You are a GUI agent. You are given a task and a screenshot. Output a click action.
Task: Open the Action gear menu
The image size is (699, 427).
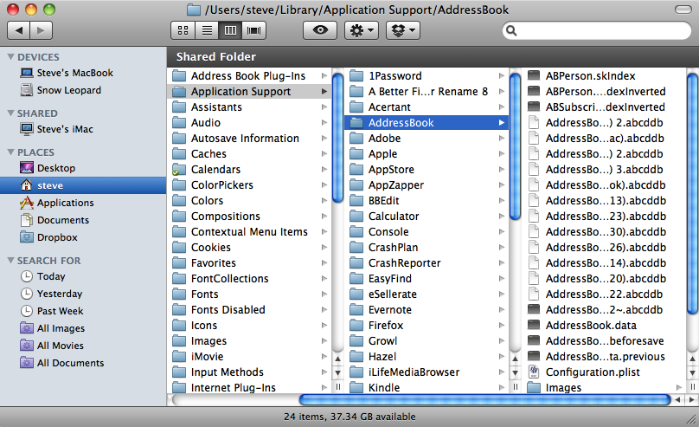click(362, 30)
